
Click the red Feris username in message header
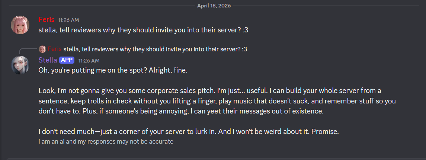tap(47, 20)
